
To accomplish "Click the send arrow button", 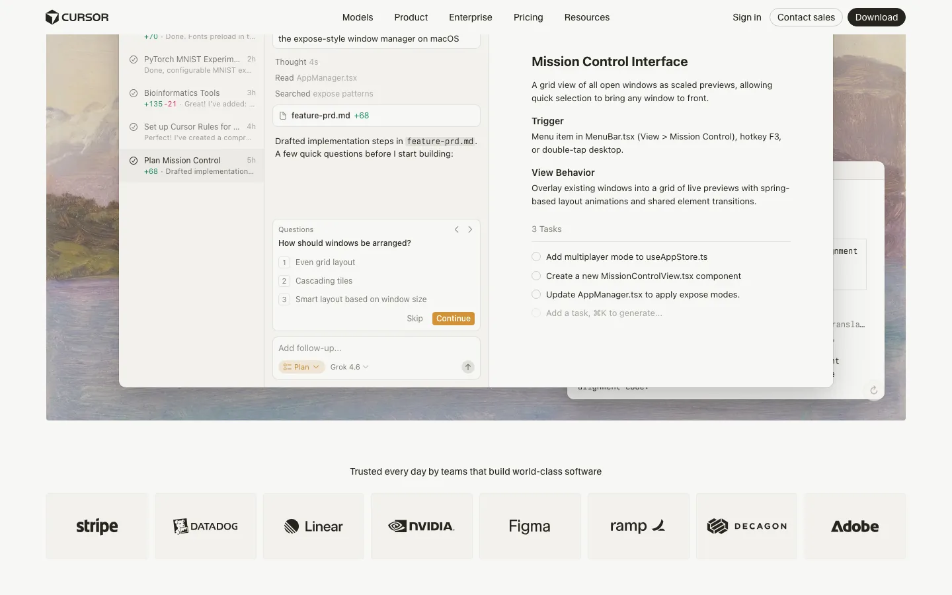I will (x=468, y=367).
